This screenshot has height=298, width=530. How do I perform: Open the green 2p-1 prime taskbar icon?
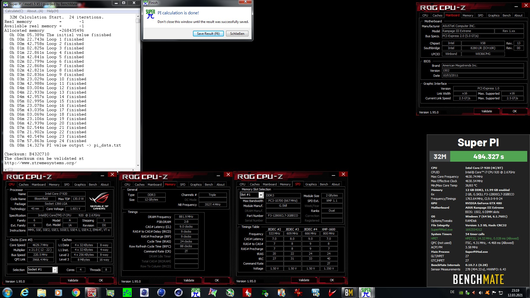(x=127, y=292)
